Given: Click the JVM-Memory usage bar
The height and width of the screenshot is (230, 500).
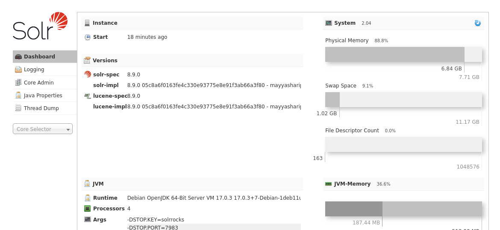Looking at the screenshot, I should [x=403, y=209].
